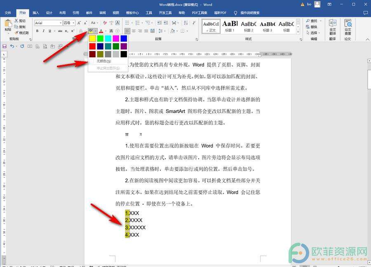Click the decrease indent icon
This screenshot has height=267, width=371.
[160, 23]
